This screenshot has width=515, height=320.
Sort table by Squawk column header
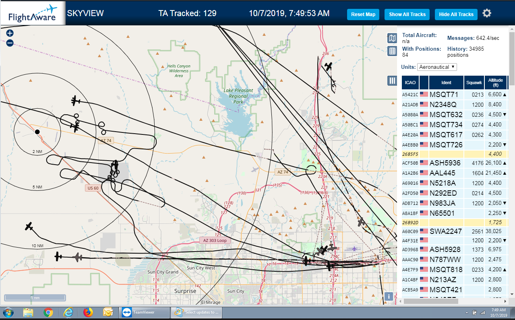pyautogui.click(x=474, y=83)
